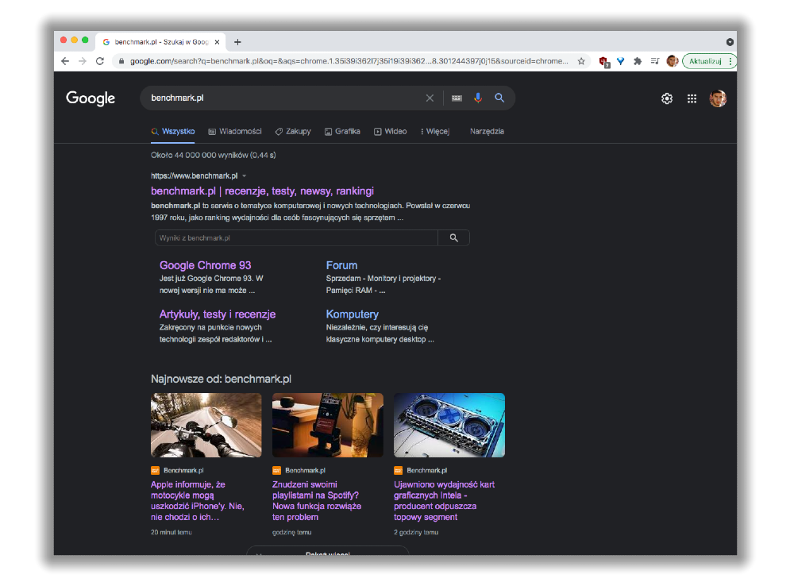Screen dimensions: 794x582
Task: Open Znudzeni swoimi playlistami na Spotify article
Action: click(317, 501)
